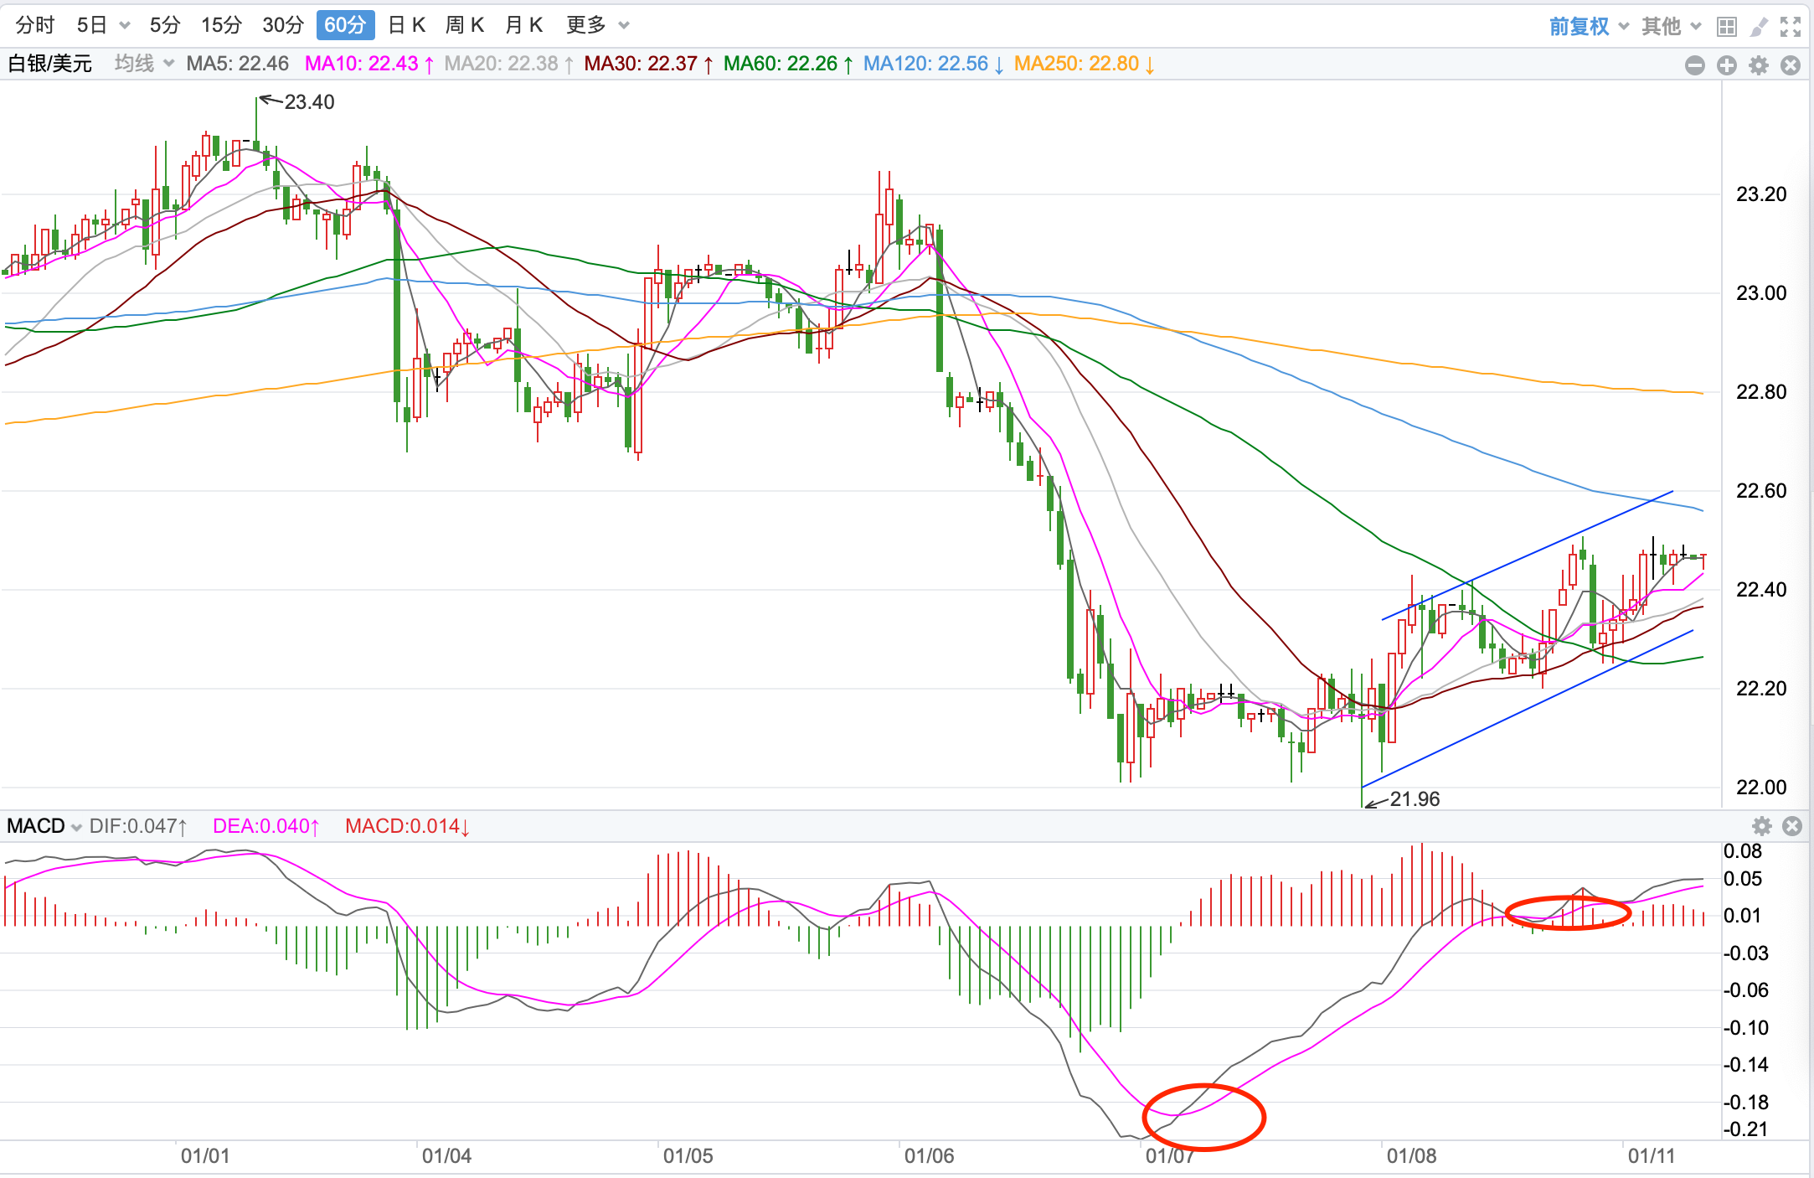This screenshot has width=1814, height=1178.
Task: Close the moving average indicator
Action: click(1791, 65)
